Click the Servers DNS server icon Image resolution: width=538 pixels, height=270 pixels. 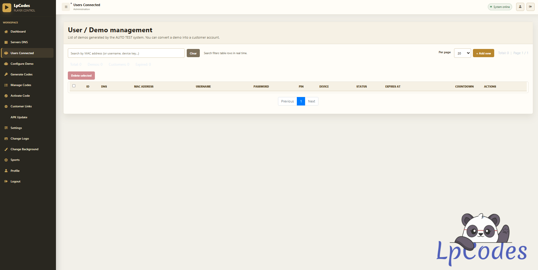click(6, 42)
